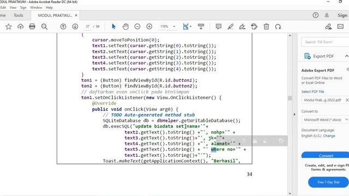Add a comment with the speech bubble icon
349x196 pixels.
click(219, 27)
